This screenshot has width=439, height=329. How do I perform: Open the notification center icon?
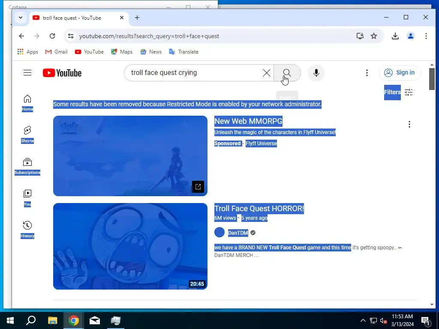[425, 321]
